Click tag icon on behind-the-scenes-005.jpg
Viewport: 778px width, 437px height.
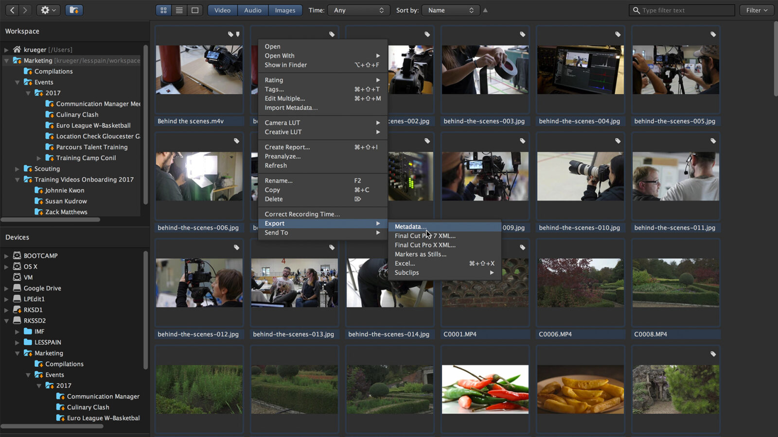[x=713, y=34]
